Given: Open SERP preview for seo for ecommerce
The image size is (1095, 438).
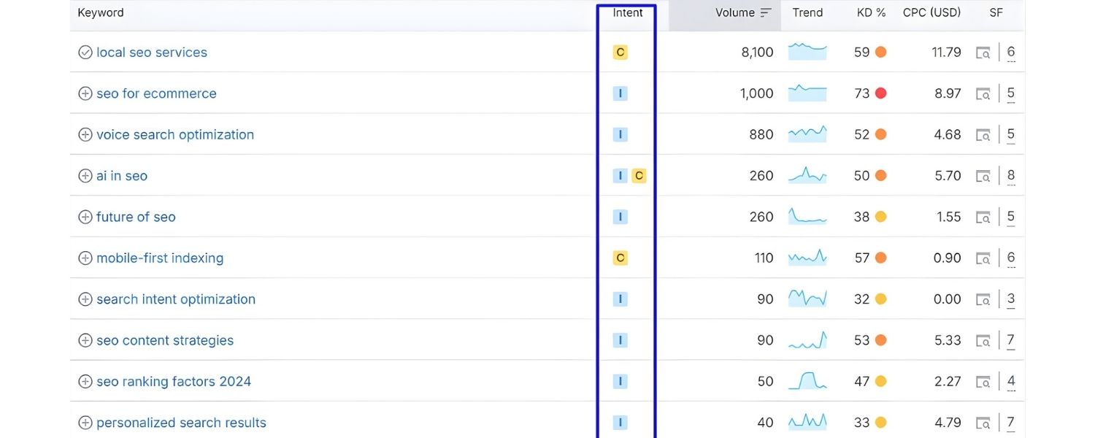Looking at the screenshot, I should click(982, 93).
